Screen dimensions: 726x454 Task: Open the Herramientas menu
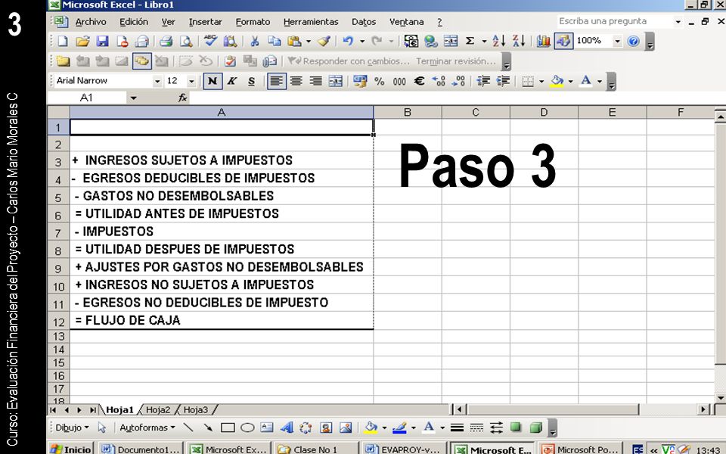311,22
